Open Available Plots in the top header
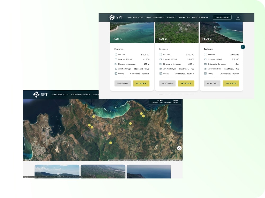 coord(135,17)
